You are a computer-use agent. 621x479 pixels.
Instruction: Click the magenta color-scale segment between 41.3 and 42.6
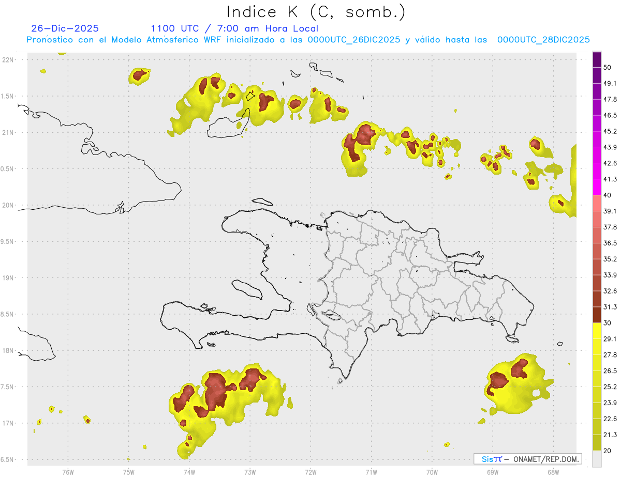pyautogui.click(x=597, y=171)
